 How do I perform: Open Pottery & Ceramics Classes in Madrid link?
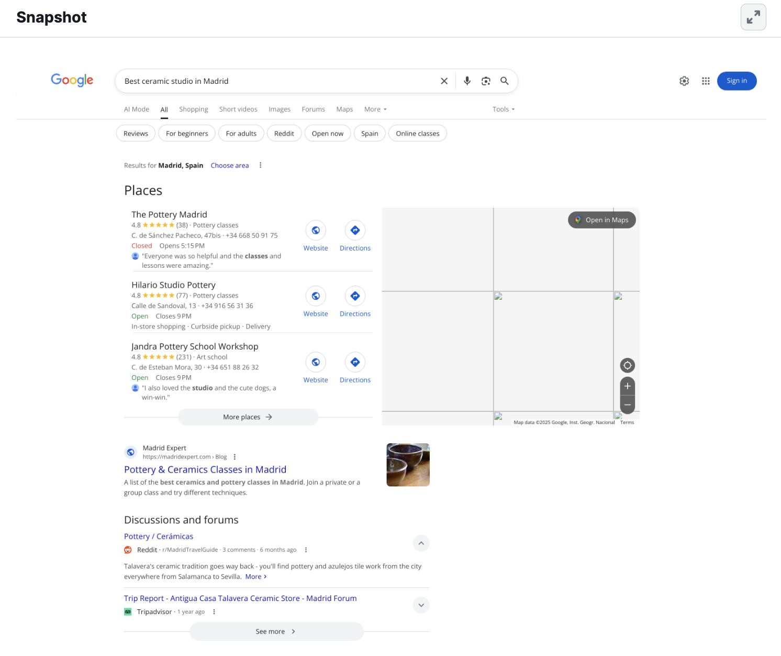[x=205, y=470]
